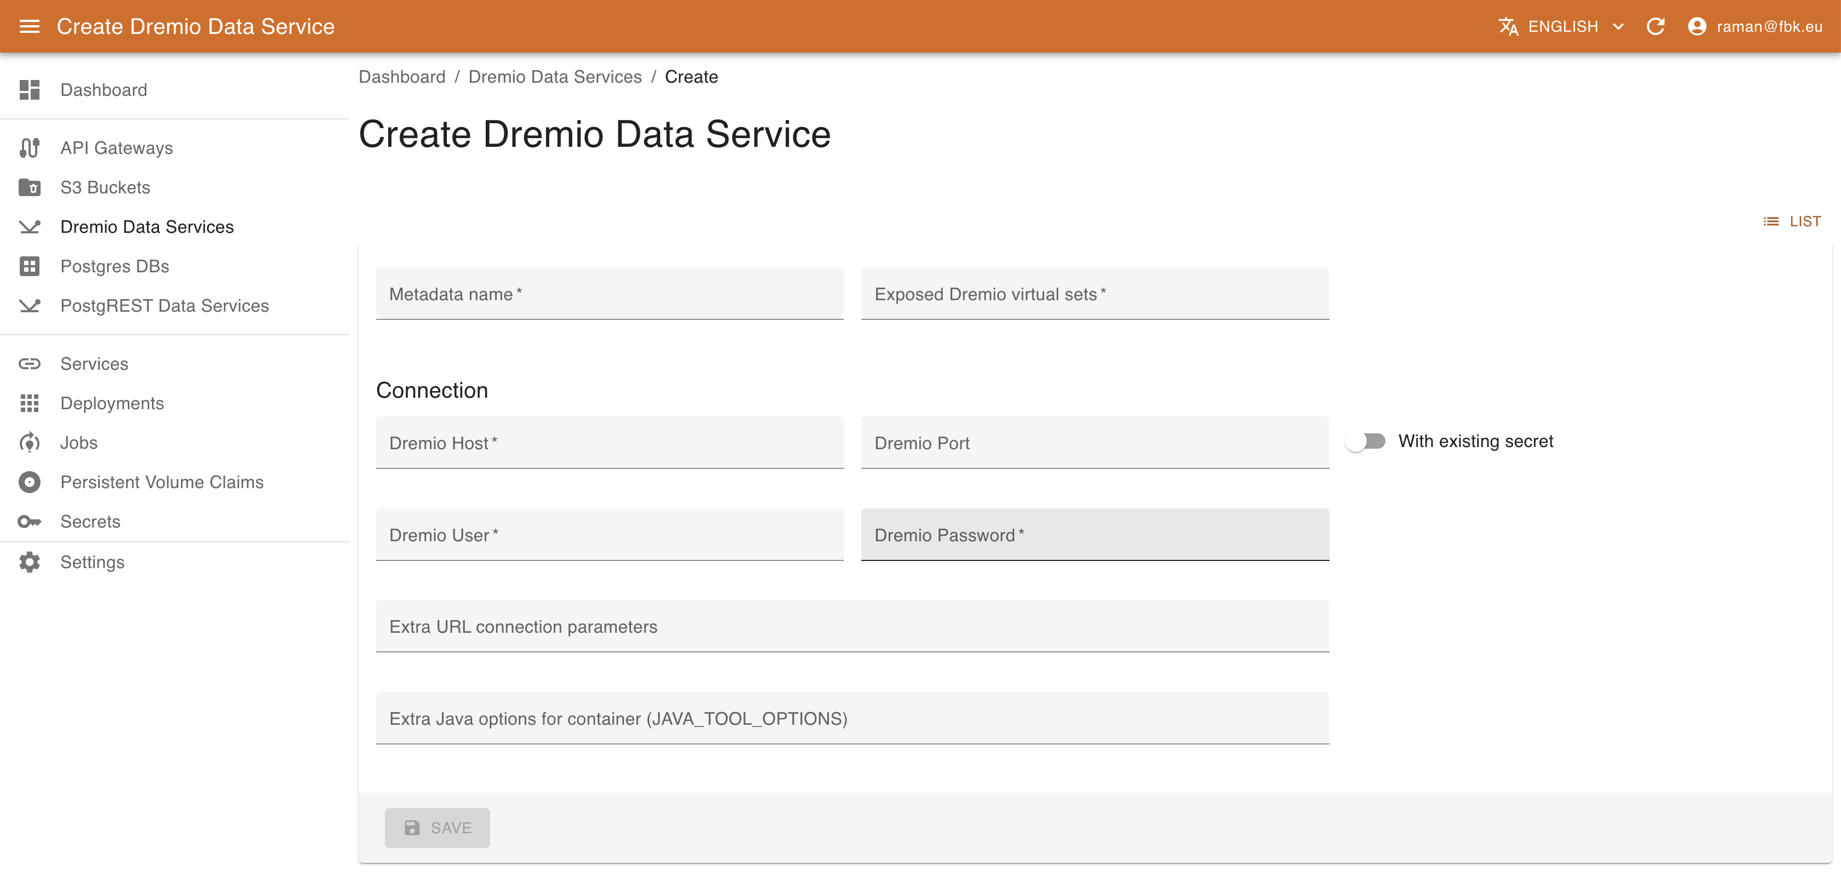The image size is (1841, 882).
Task: Click the app bar title Create Dremio Data Service
Action: tap(196, 26)
